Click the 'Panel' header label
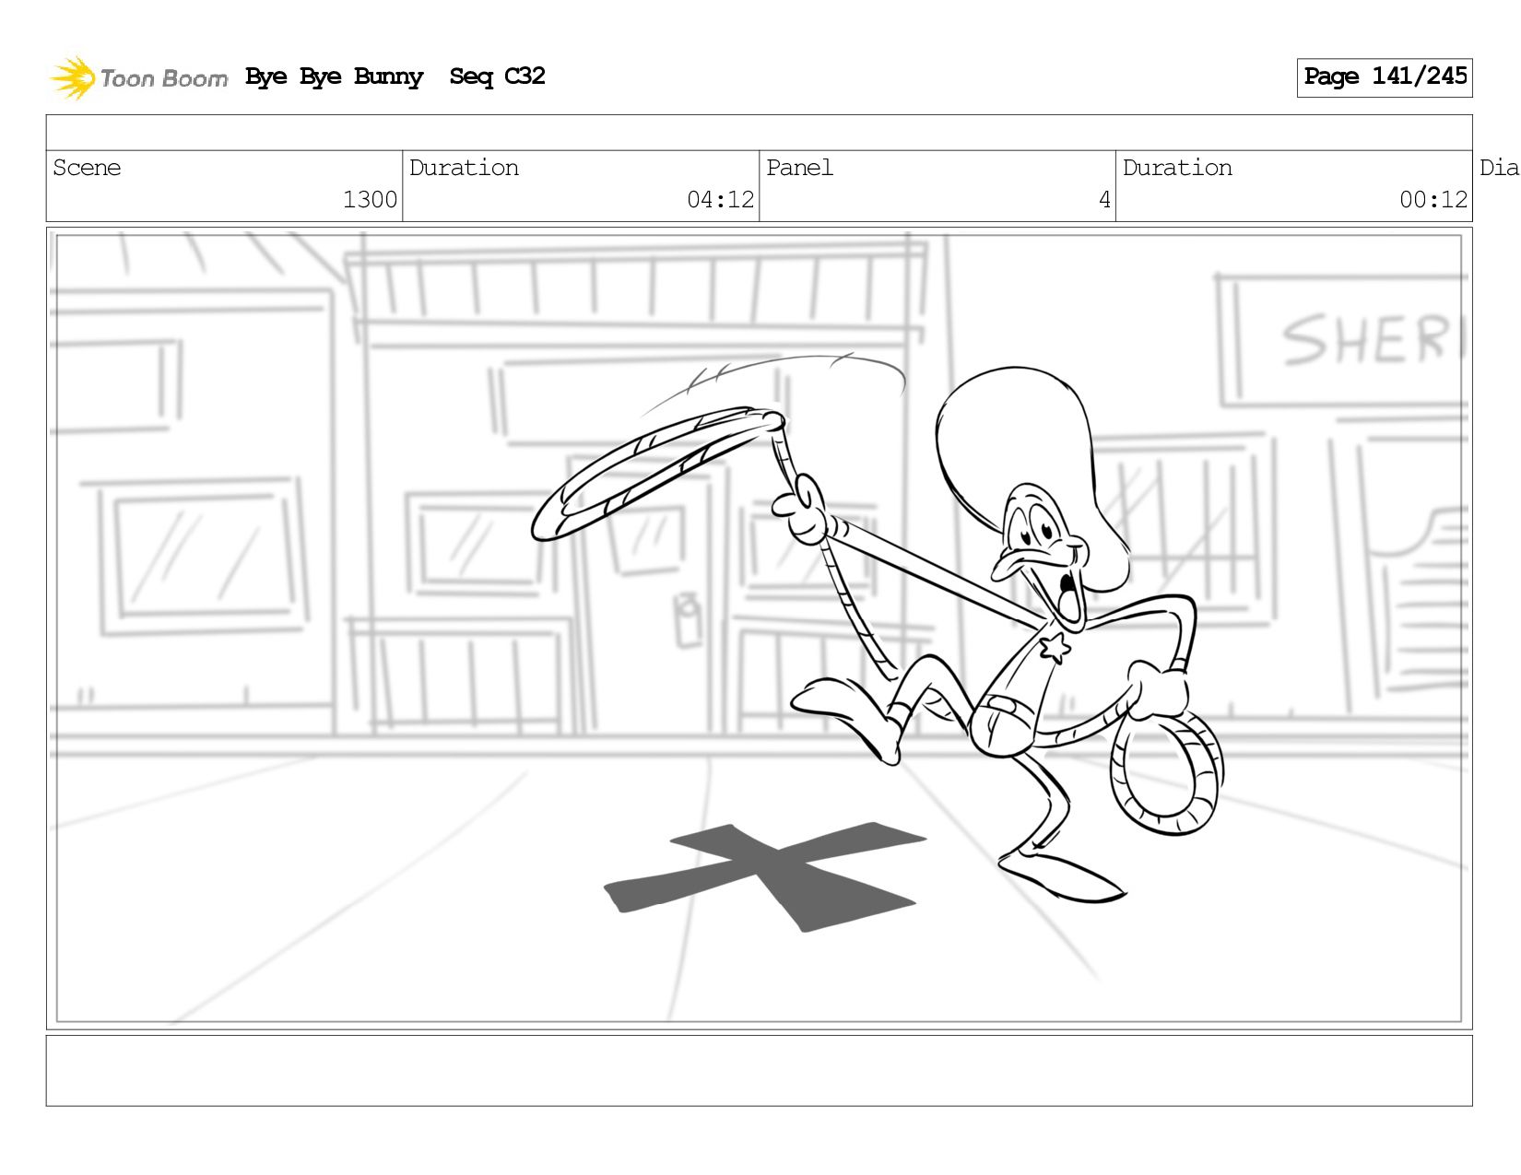The height and width of the screenshot is (1175, 1521). [799, 168]
